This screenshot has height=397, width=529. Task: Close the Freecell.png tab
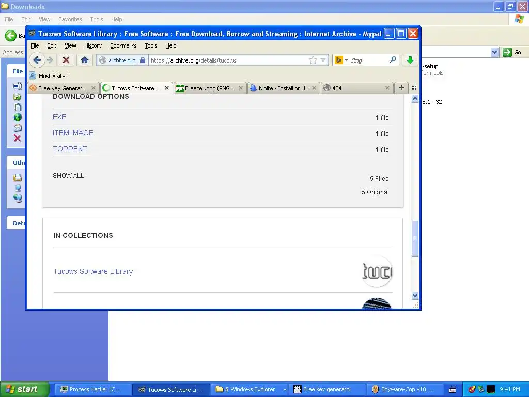point(241,88)
